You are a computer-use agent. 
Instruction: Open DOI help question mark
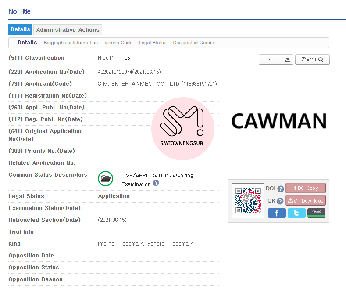click(281, 189)
